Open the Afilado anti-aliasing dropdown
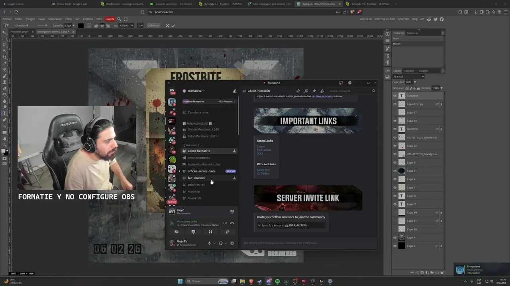510x286 pixels. 126,25
